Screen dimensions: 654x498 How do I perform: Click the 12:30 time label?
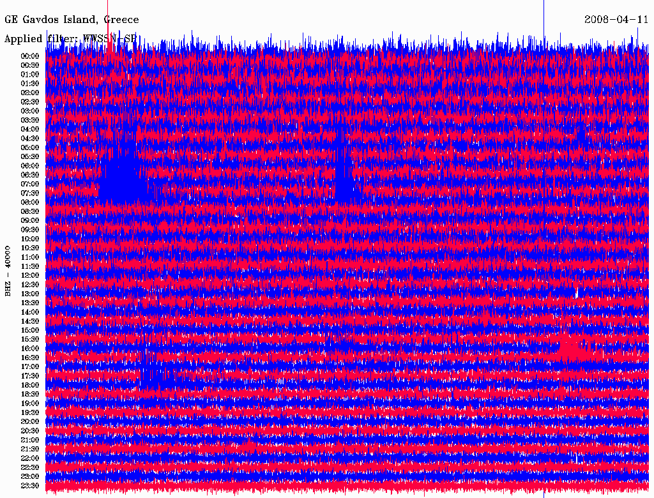pos(30,285)
